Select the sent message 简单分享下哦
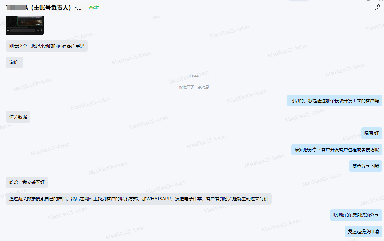 pyautogui.click(x=366, y=166)
